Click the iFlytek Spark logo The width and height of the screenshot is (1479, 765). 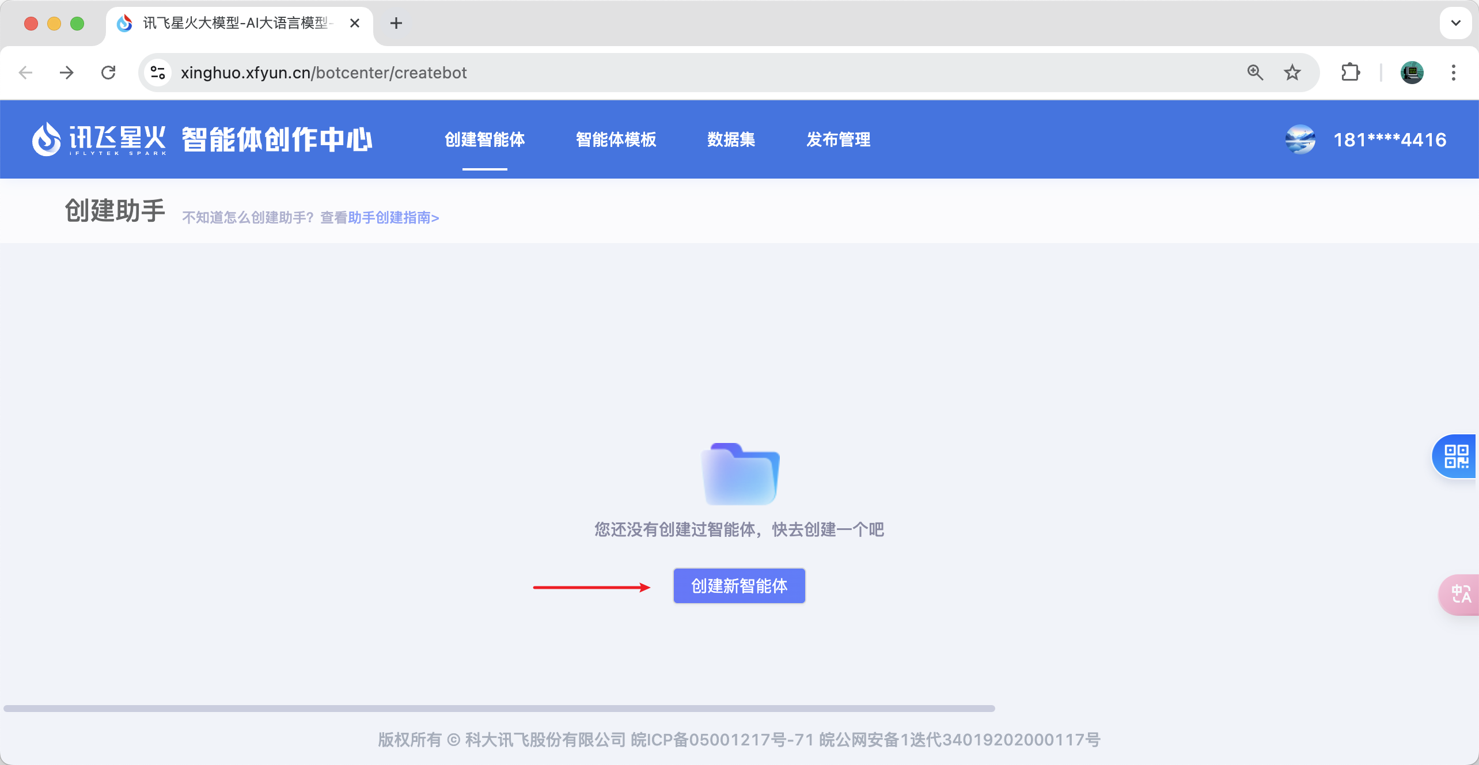pos(99,139)
